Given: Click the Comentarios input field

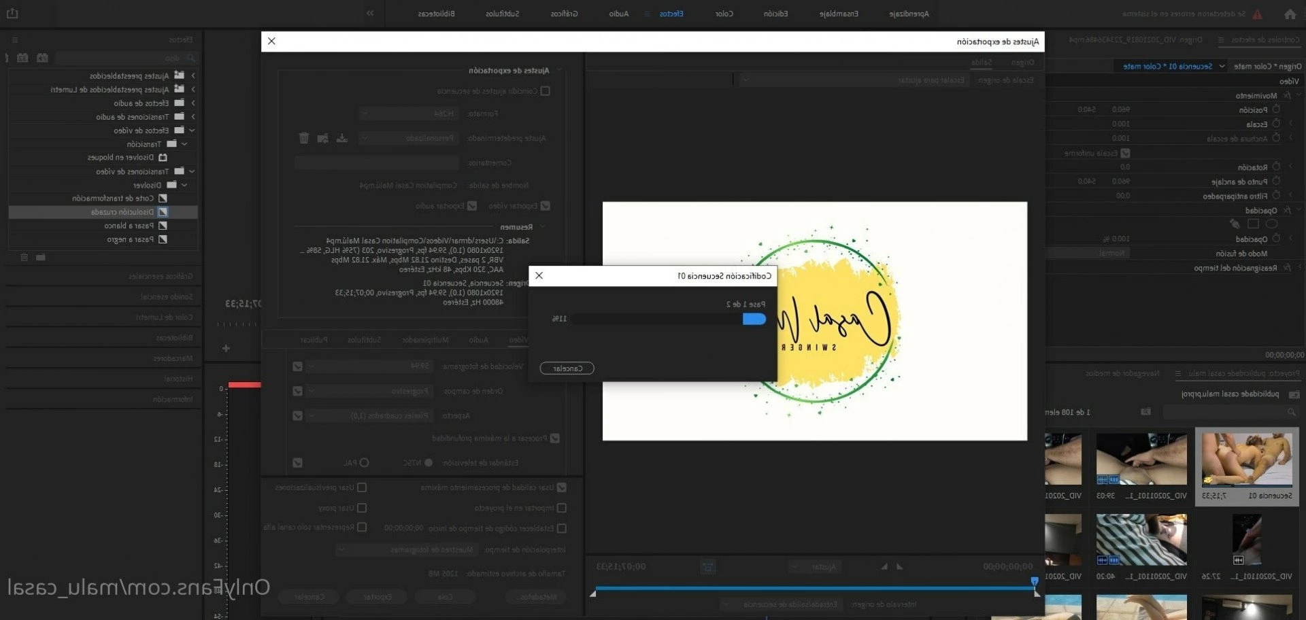Looking at the screenshot, I should [x=376, y=162].
